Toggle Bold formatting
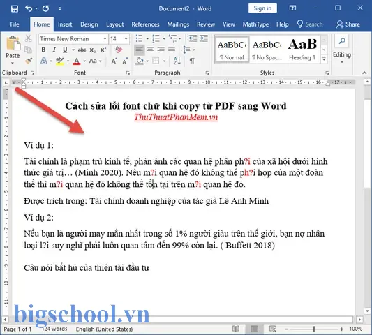The width and height of the screenshot is (372, 335). pos(43,50)
